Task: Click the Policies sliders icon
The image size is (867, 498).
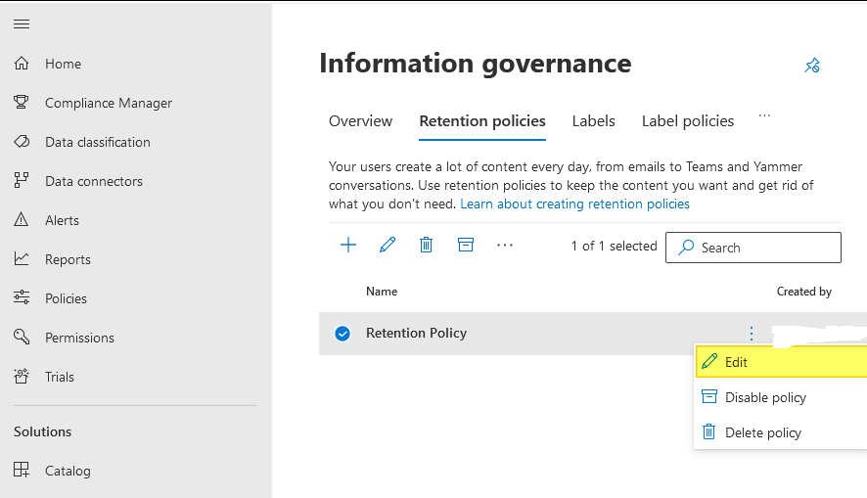Action: click(22, 297)
